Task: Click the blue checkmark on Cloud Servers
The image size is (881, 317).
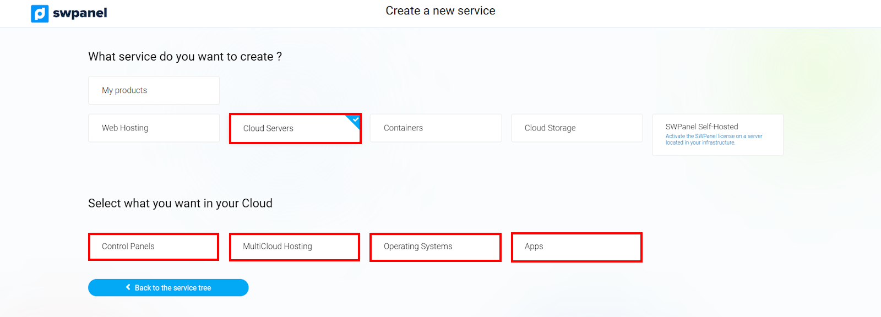Action: pyautogui.click(x=355, y=119)
